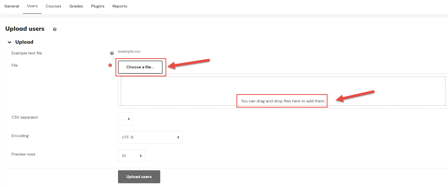448x187 pixels.
Task: Open the Preview rows dropdown
Action: coord(131,156)
